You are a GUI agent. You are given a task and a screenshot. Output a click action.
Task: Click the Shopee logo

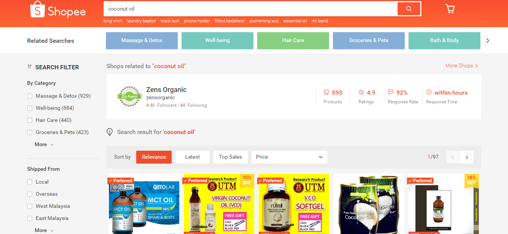coord(58,9)
